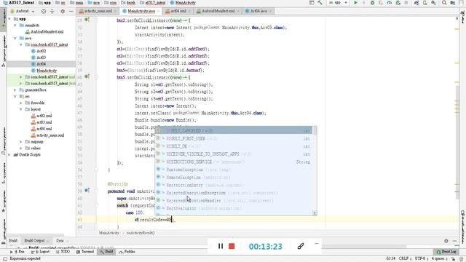
Task: Click the Make Project hammer icon
Action: pos(320,3)
